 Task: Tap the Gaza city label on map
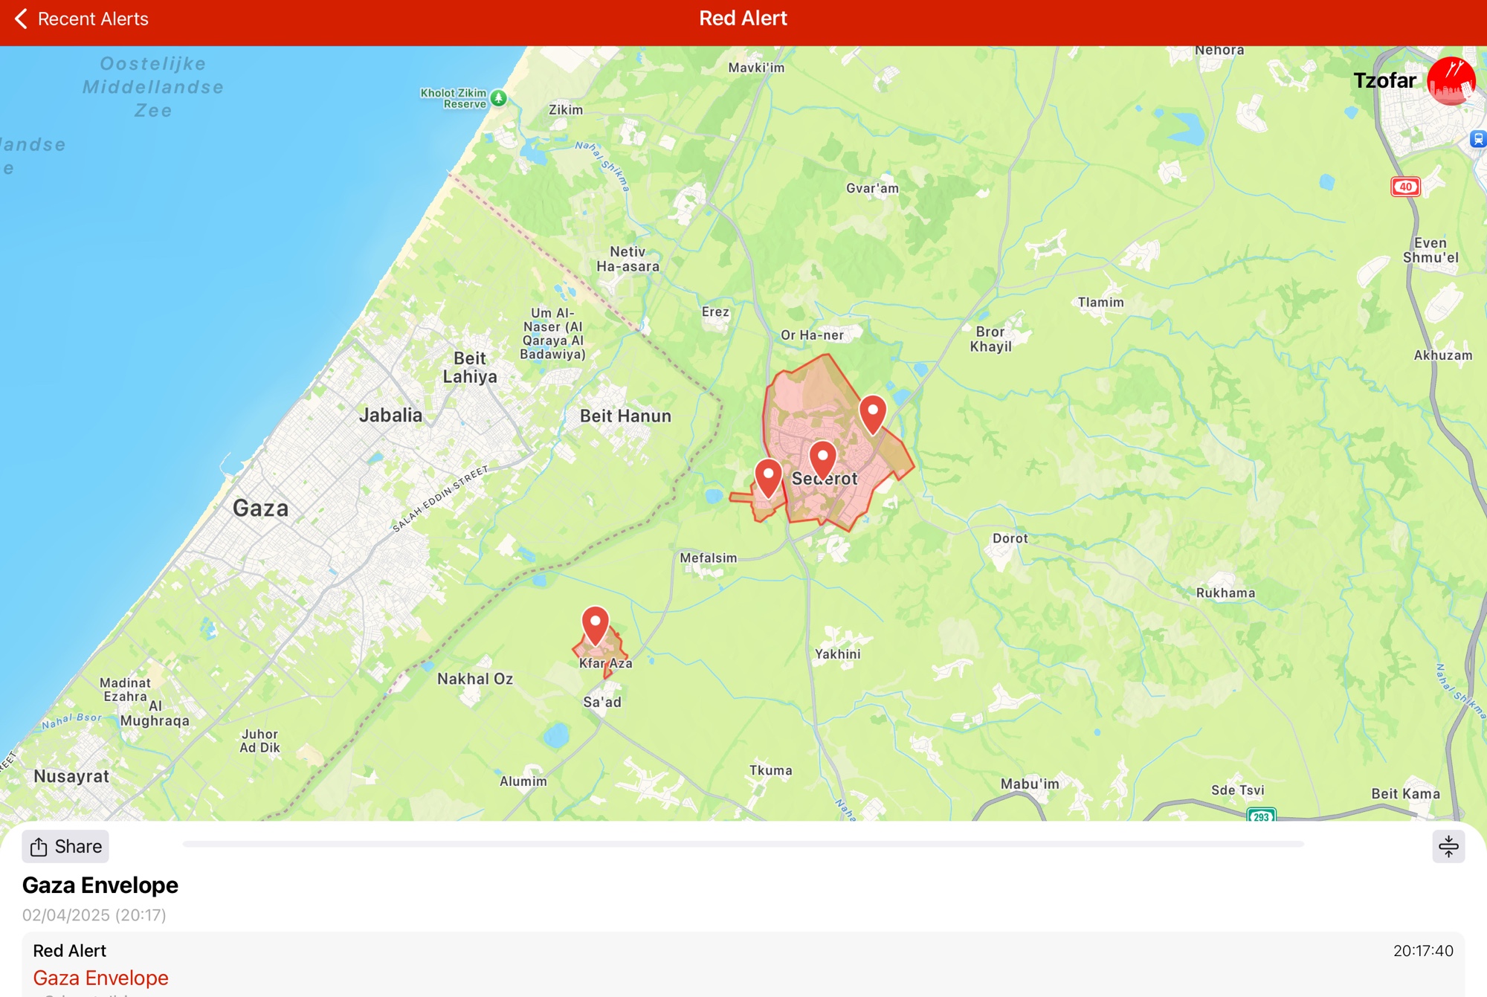pos(260,509)
